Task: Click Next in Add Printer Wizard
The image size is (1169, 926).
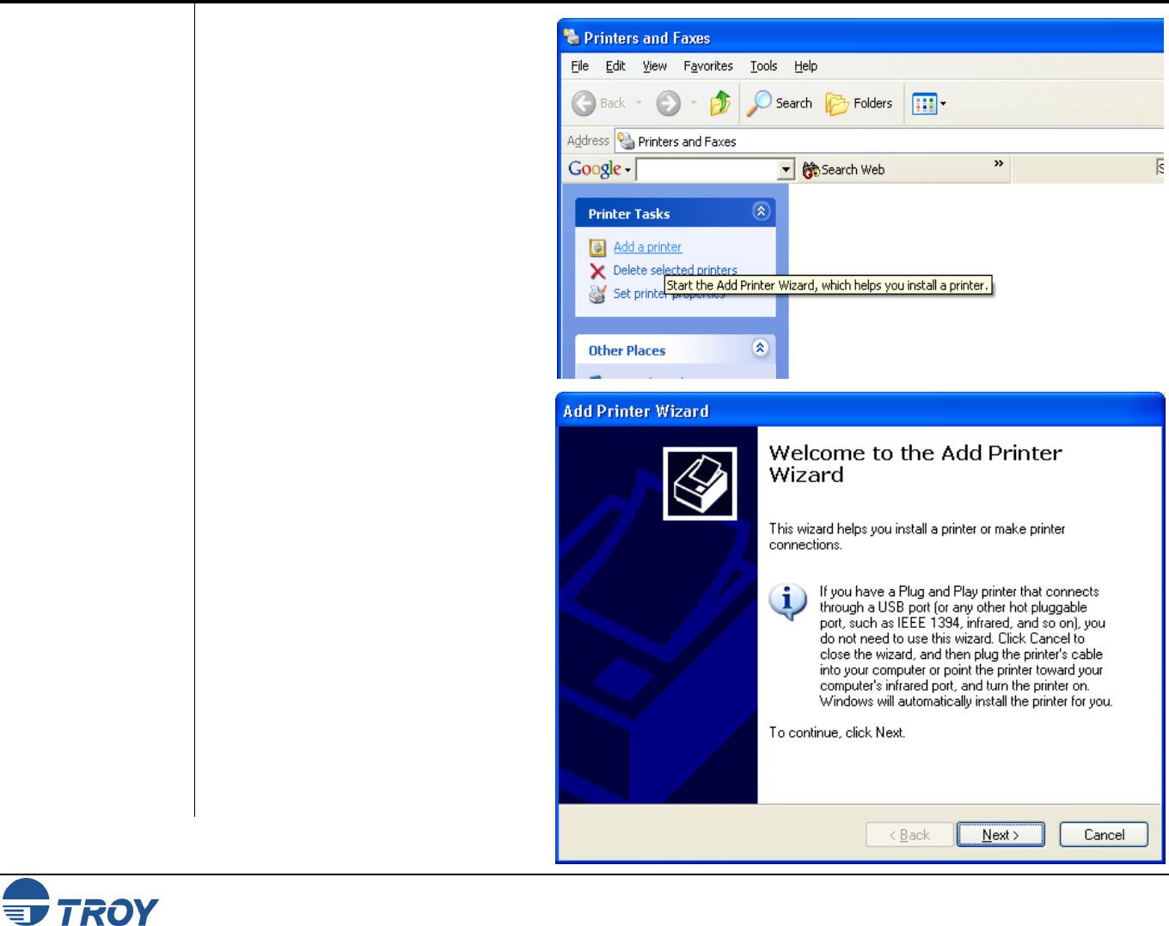Action: 1001,835
